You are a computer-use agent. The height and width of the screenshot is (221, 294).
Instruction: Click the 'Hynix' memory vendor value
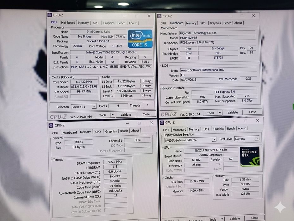coord(245,189)
